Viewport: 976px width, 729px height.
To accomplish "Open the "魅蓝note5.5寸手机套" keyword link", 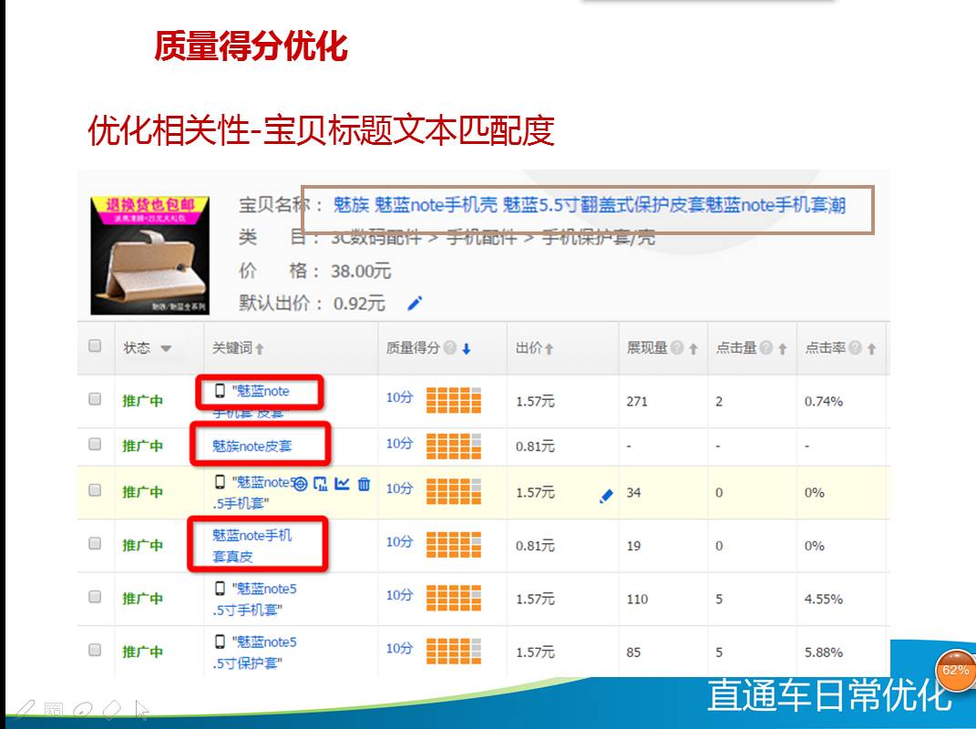I will pyautogui.click(x=255, y=599).
